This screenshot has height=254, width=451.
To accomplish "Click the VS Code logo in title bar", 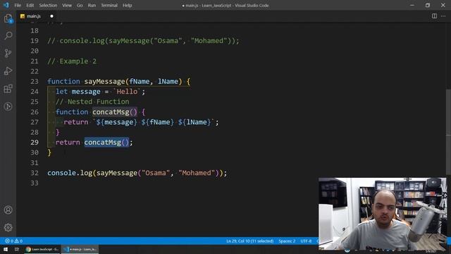I will coord(6,5).
